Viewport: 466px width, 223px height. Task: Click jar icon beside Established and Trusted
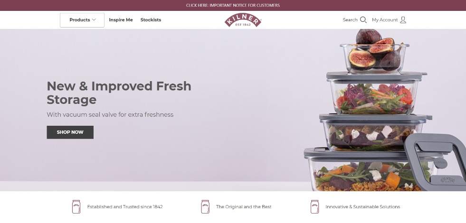(x=76, y=207)
